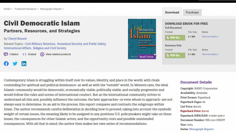
Task: Click Paperback Pages 88 detail
Action: pos(193,102)
